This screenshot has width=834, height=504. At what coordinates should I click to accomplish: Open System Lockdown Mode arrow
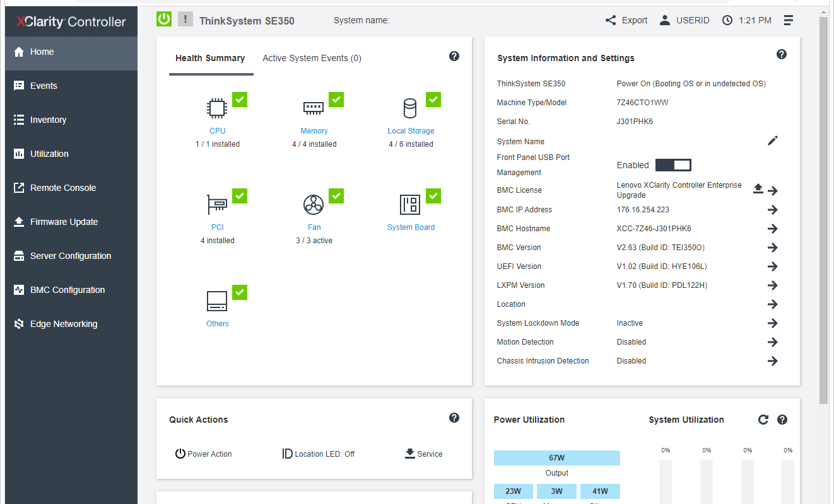[773, 323]
